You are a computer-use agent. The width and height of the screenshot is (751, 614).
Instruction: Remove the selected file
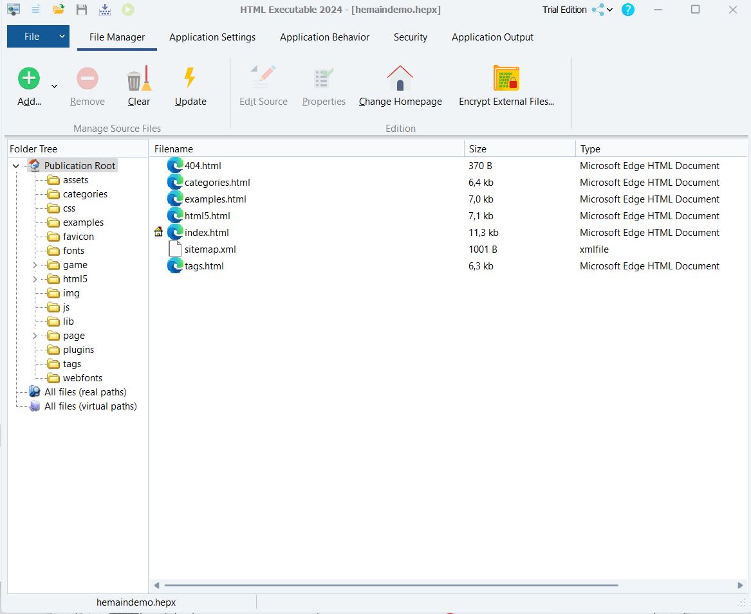tap(87, 86)
